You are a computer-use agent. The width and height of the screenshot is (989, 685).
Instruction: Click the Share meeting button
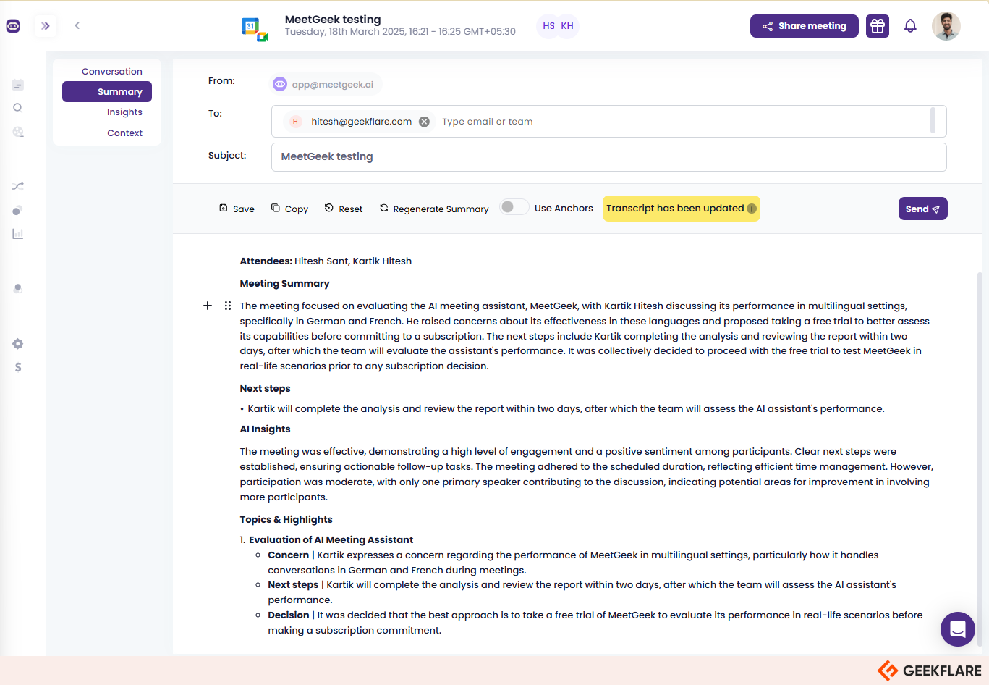(x=804, y=26)
